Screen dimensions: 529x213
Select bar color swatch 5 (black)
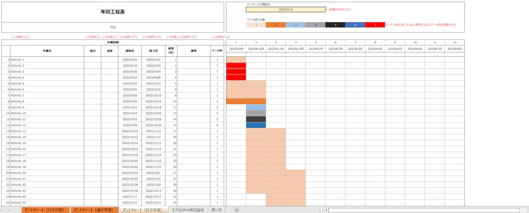[336, 25]
